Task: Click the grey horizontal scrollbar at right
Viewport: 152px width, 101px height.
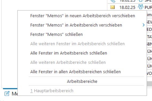Action: coord(149,84)
